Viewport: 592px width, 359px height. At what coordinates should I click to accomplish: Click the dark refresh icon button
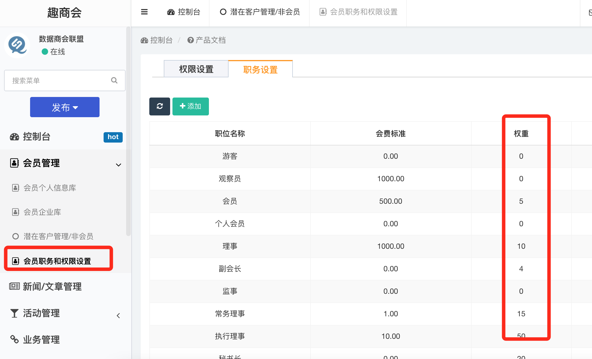pos(159,106)
